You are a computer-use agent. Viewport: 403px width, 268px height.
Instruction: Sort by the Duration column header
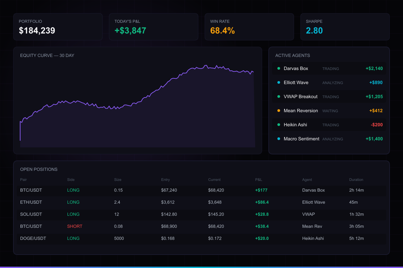(x=356, y=180)
